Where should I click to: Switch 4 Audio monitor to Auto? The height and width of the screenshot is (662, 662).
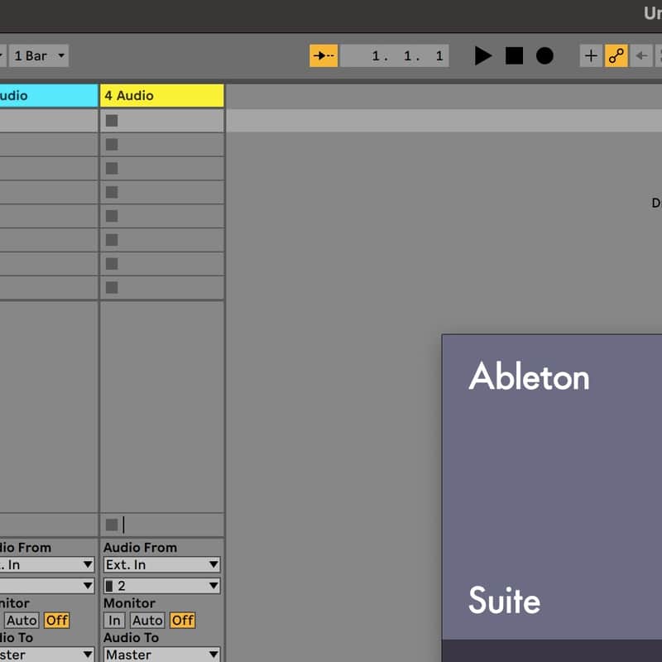146,620
